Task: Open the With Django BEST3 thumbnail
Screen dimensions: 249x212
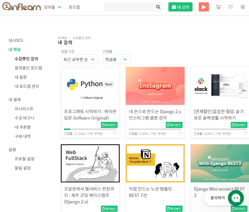Action: click(220, 163)
